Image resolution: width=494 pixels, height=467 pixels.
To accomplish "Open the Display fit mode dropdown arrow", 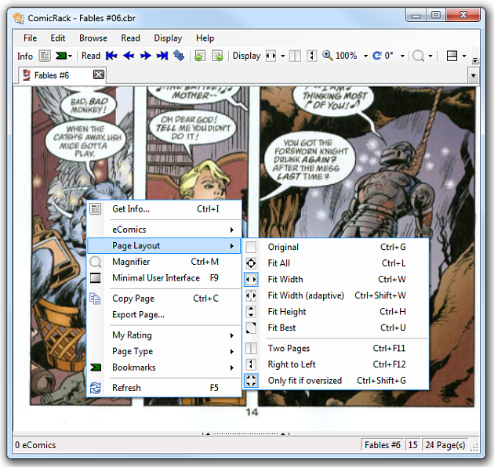I will (282, 56).
